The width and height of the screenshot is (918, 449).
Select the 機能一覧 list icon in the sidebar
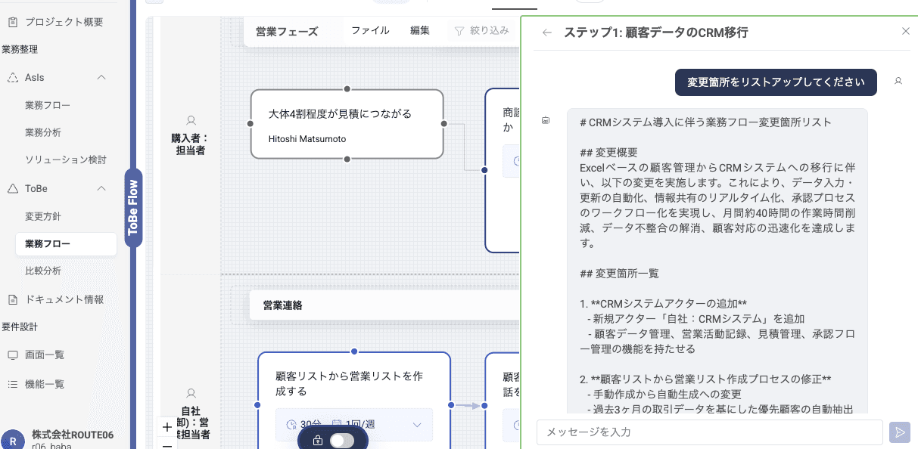[13, 384]
